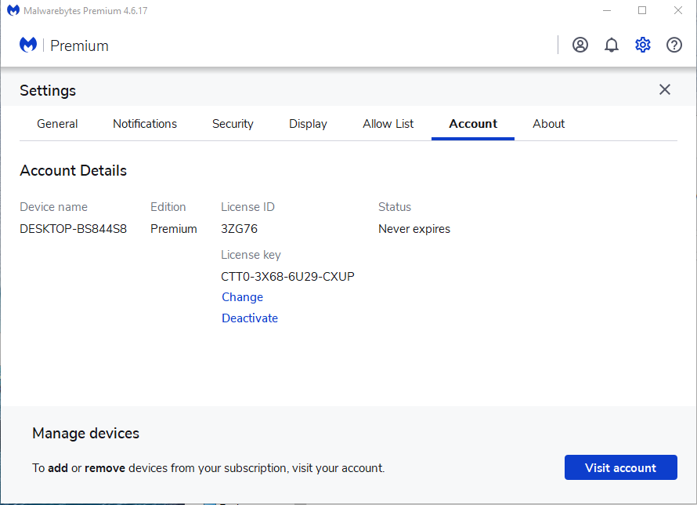Go to the Allow List tab
697x505 pixels.
pos(388,124)
